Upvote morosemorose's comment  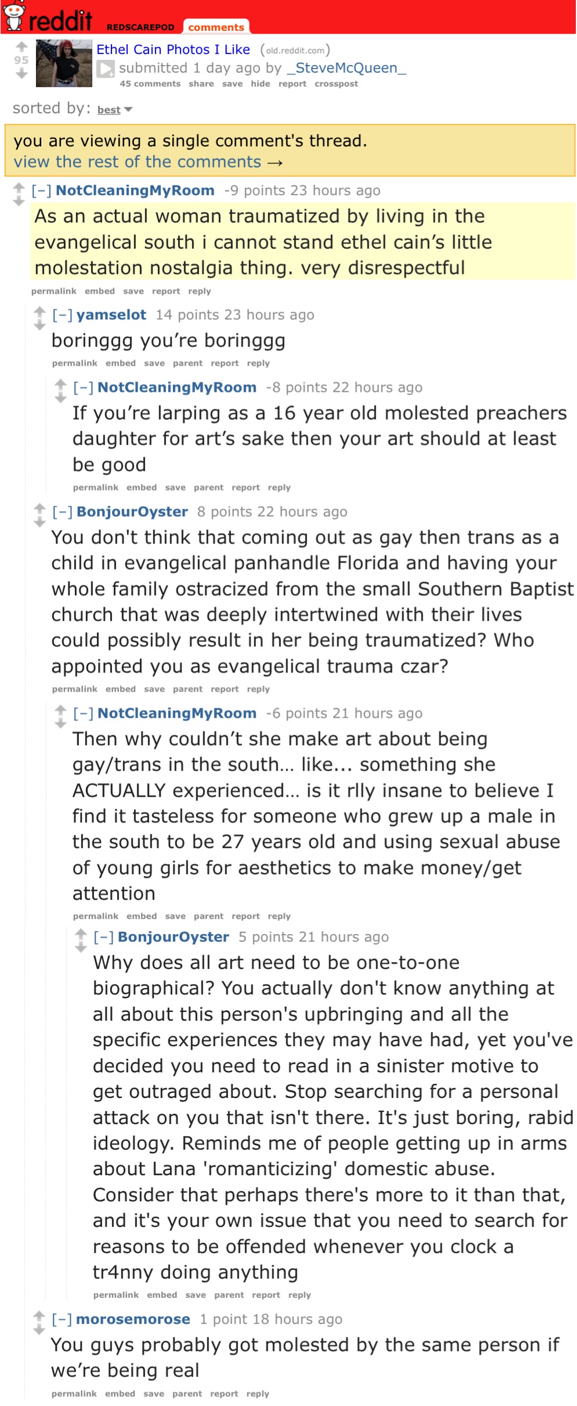pos(39,1316)
